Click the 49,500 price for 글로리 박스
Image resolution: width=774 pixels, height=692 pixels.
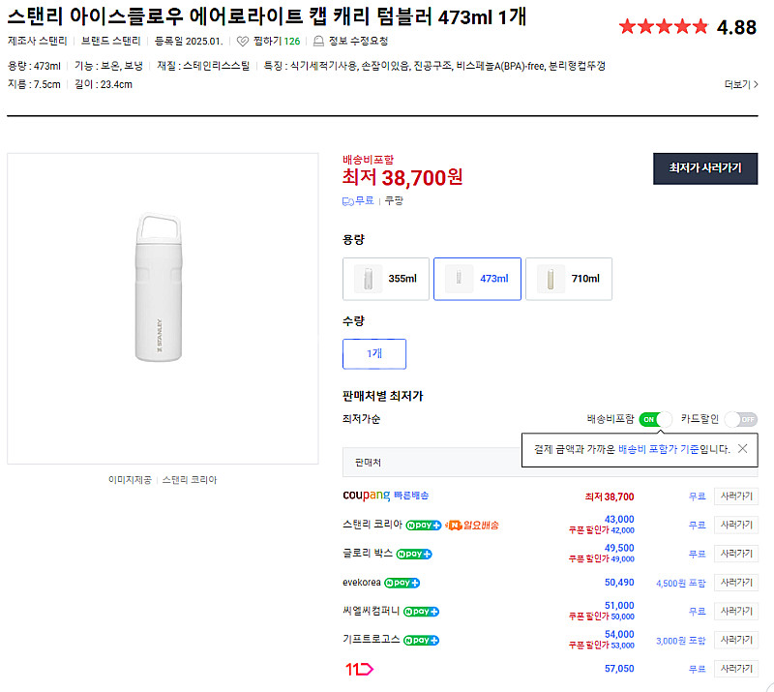point(619,548)
